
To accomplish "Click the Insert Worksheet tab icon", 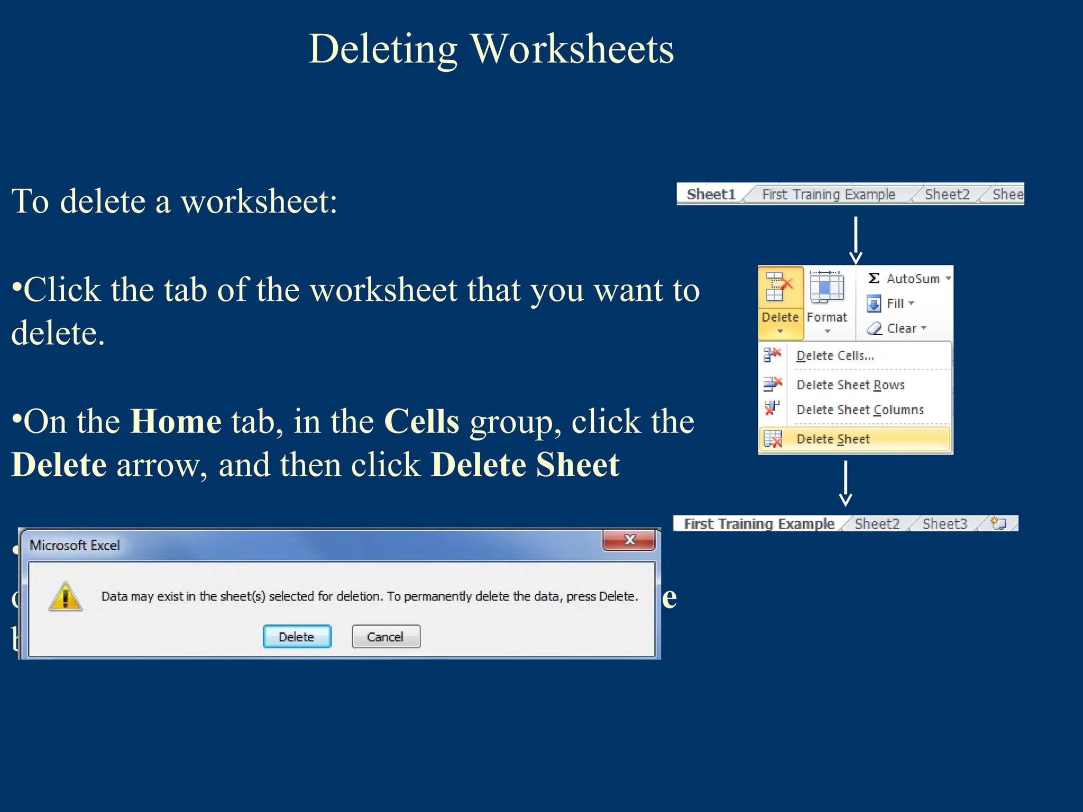I will point(997,523).
